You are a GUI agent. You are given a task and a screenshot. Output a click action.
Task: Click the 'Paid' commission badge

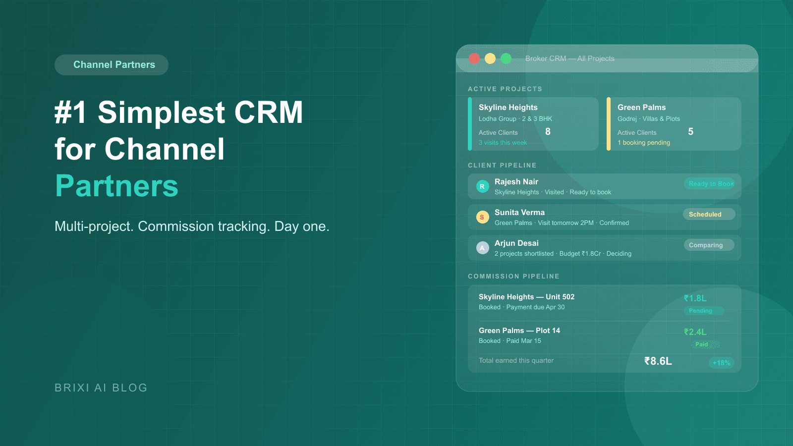tap(706, 344)
